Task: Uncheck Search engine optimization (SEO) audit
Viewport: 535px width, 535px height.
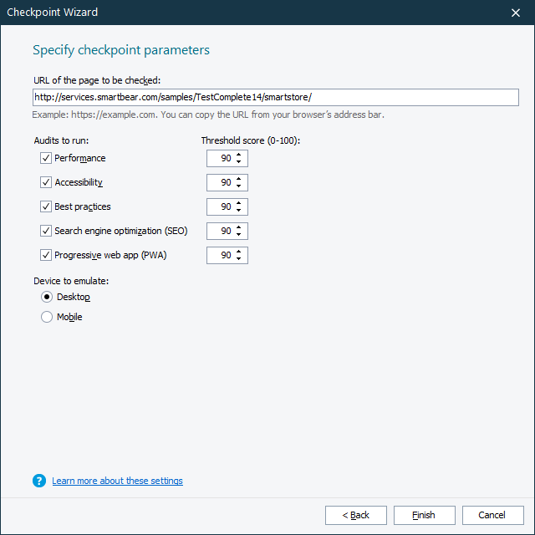Action: (46, 231)
